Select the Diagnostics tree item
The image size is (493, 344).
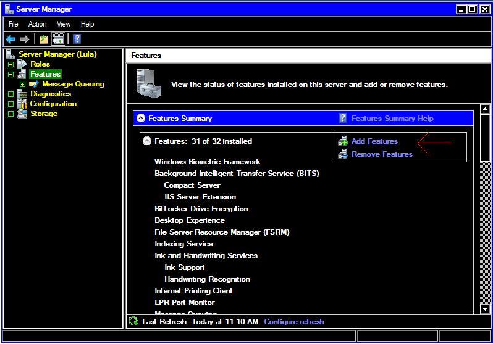pos(51,94)
